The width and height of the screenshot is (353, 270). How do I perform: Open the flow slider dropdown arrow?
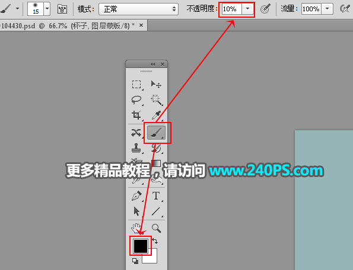pyautogui.click(x=327, y=9)
